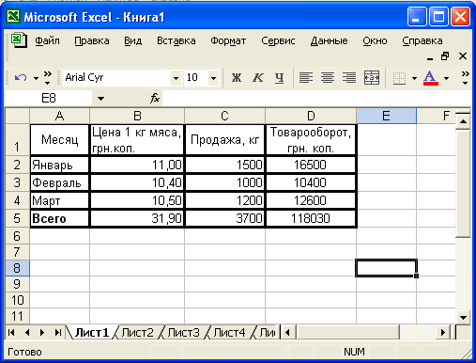The height and width of the screenshot is (363, 476).
Task: Switch to sheet tab Лист2
Action: tap(137, 332)
